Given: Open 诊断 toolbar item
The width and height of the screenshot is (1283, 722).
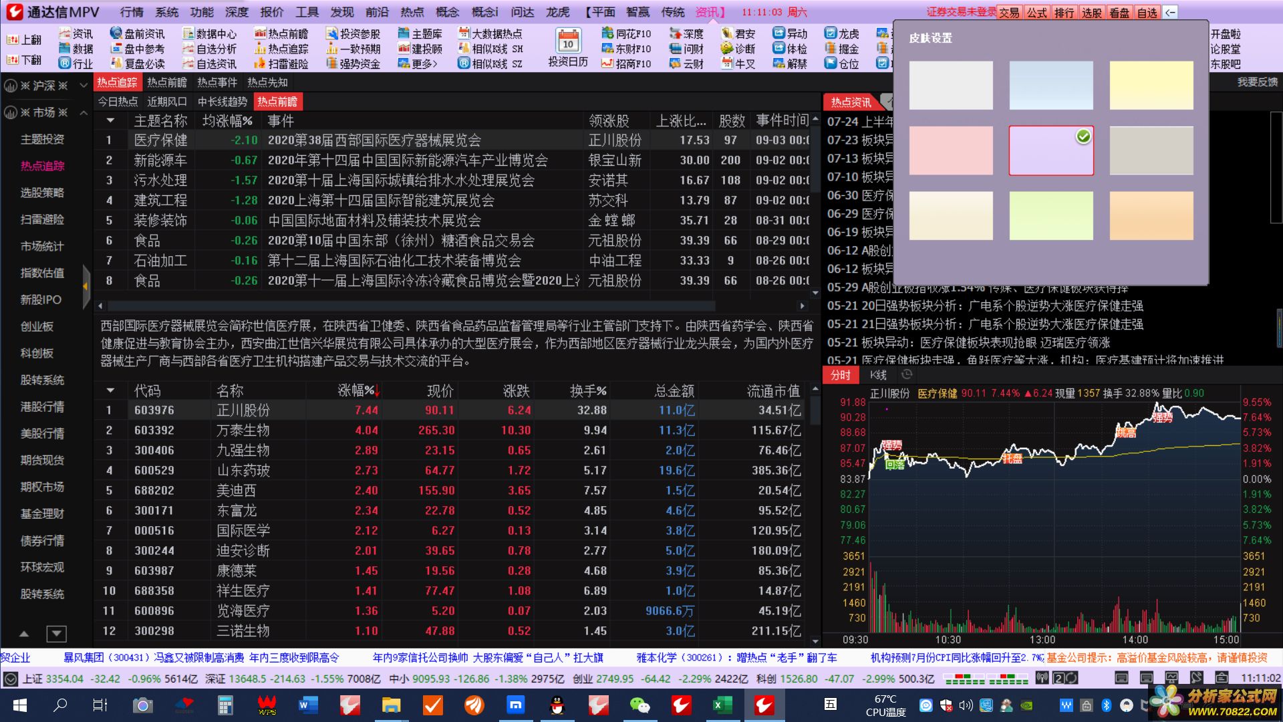Looking at the screenshot, I should 738,49.
